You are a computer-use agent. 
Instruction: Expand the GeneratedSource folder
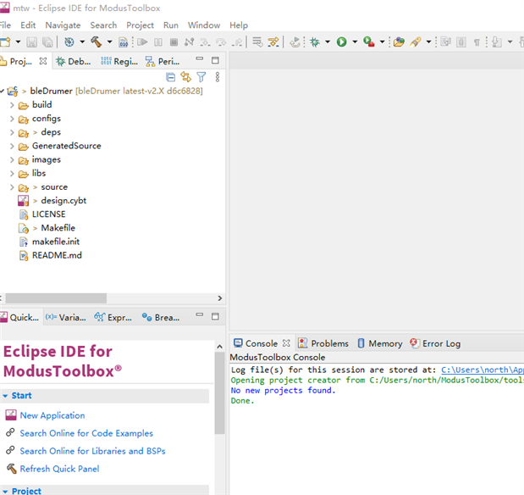point(12,147)
